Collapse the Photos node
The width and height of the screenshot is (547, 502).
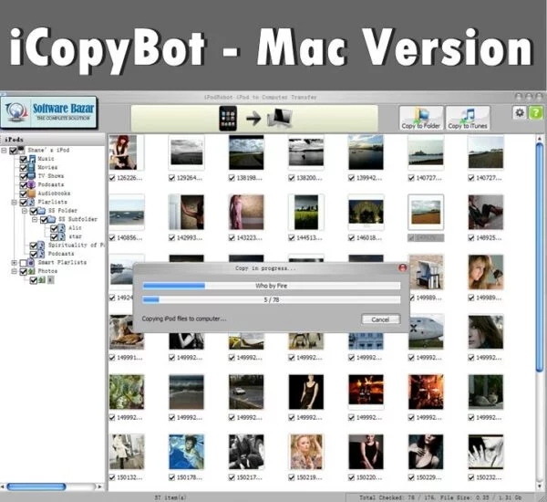pos(15,271)
